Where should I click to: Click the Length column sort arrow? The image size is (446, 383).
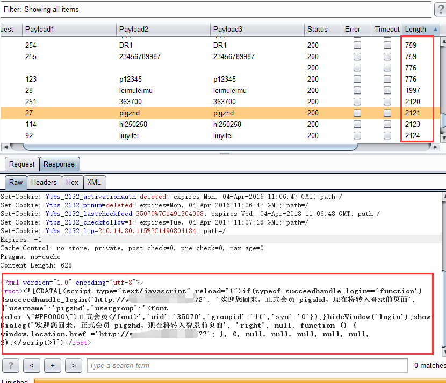[435, 30]
